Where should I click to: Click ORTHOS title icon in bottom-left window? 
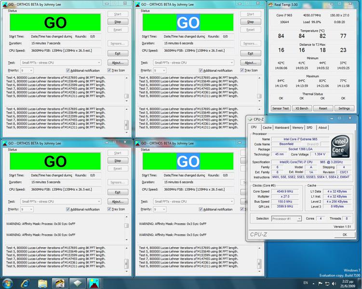(5, 143)
